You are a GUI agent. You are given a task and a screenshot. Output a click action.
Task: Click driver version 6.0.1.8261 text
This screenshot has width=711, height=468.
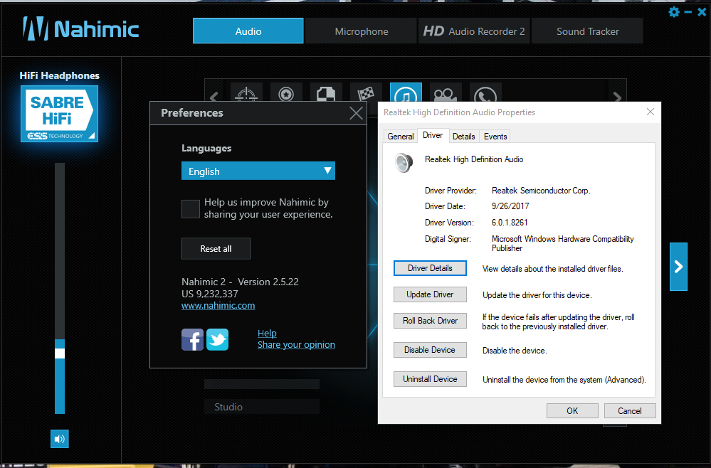click(x=510, y=223)
